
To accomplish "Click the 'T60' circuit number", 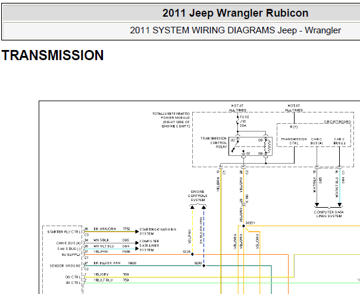I will pyautogui.click(x=126, y=274).
